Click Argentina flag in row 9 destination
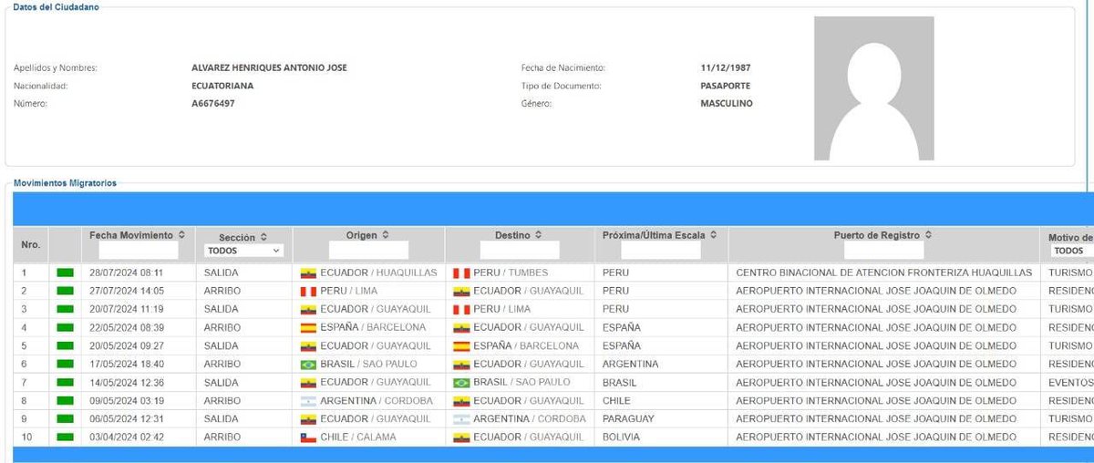 point(460,418)
